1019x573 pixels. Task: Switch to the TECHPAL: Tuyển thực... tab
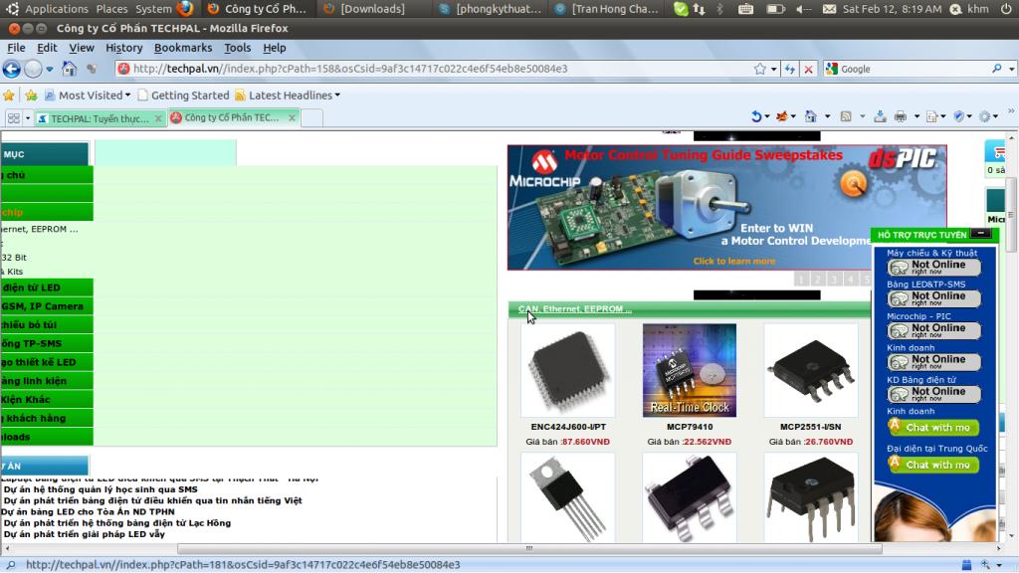pos(101,118)
